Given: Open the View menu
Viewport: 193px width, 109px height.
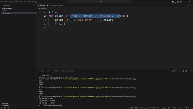Looking at the screenshot, I should pyautogui.click(x=17, y=2).
